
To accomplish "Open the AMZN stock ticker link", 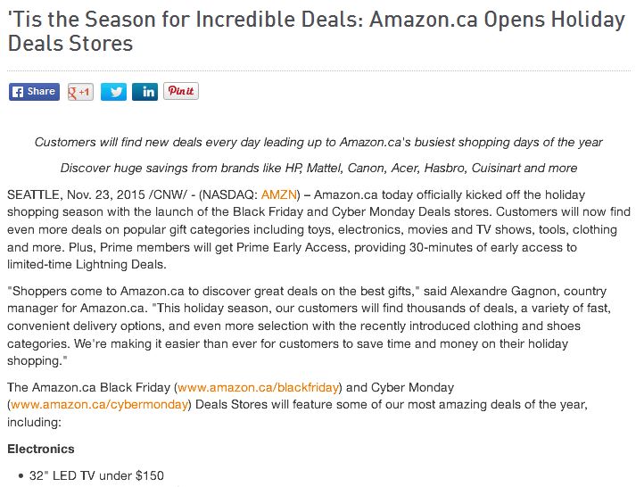I will (278, 194).
